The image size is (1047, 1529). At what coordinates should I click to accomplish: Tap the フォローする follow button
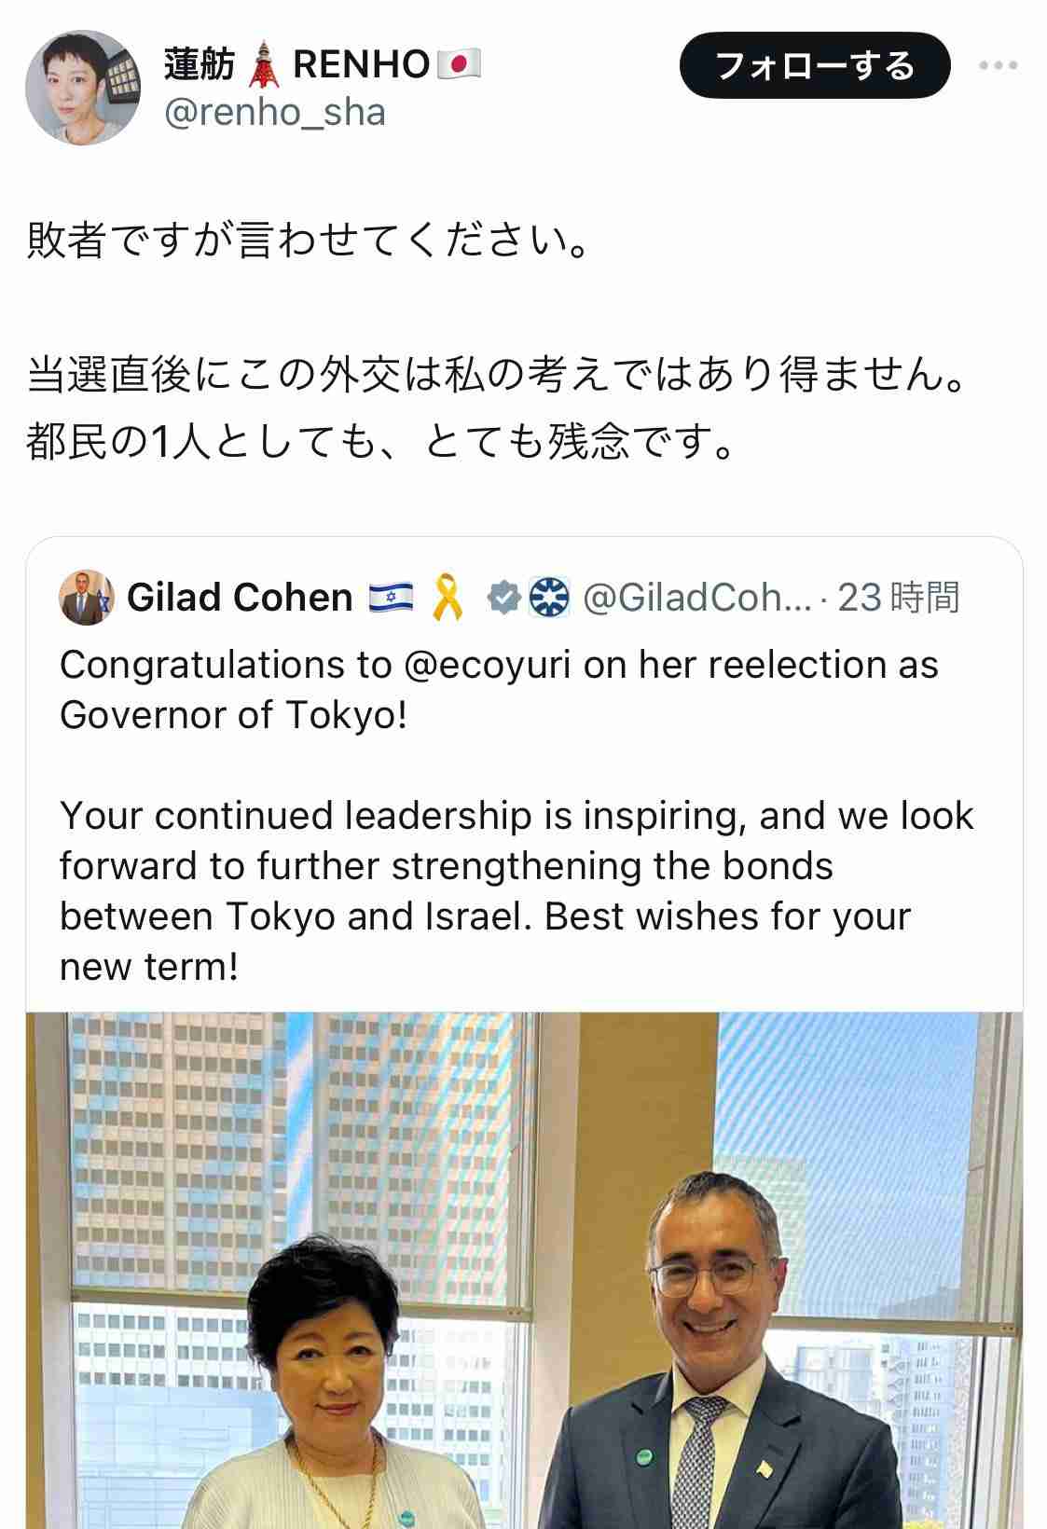point(815,65)
